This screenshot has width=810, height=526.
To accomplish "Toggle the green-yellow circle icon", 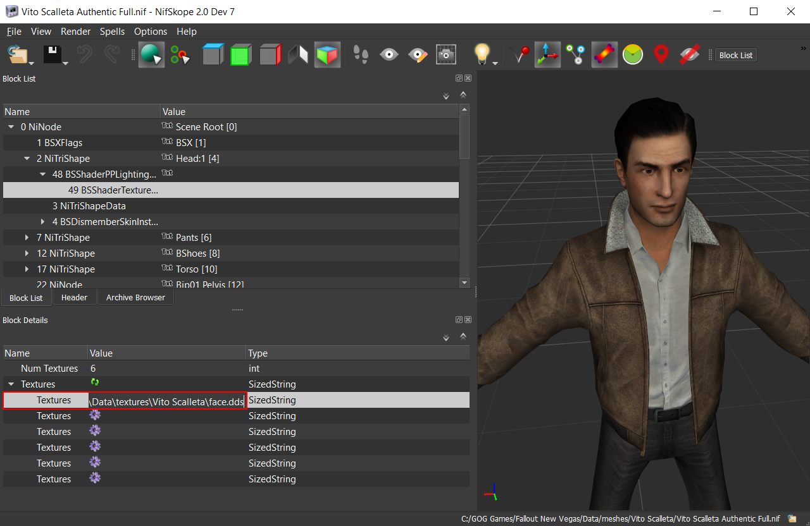I will click(633, 55).
